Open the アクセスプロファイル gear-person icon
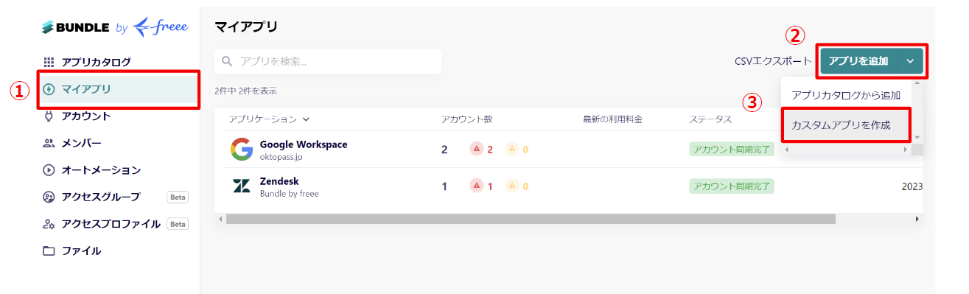 [49, 224]
